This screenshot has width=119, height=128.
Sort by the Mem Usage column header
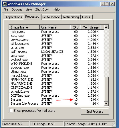click(90, 27)
